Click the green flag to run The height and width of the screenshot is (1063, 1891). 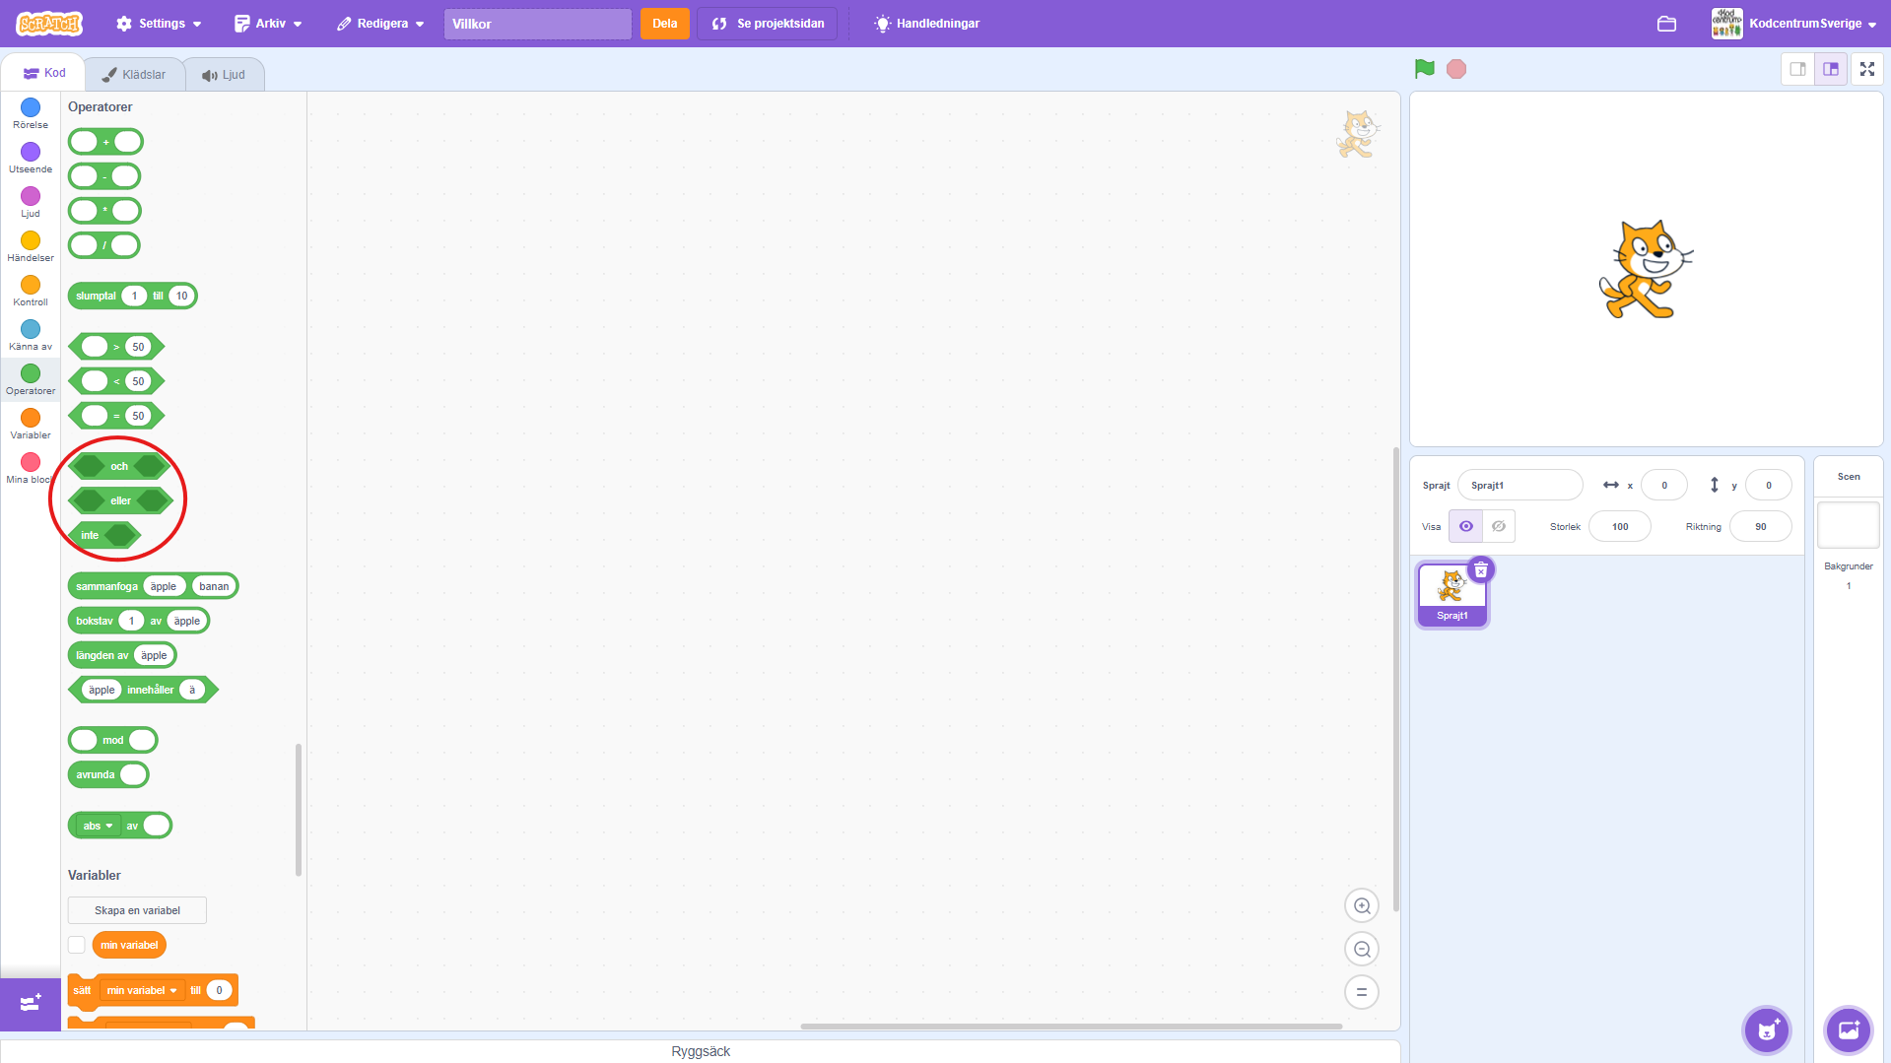[x=1424, y=69]
